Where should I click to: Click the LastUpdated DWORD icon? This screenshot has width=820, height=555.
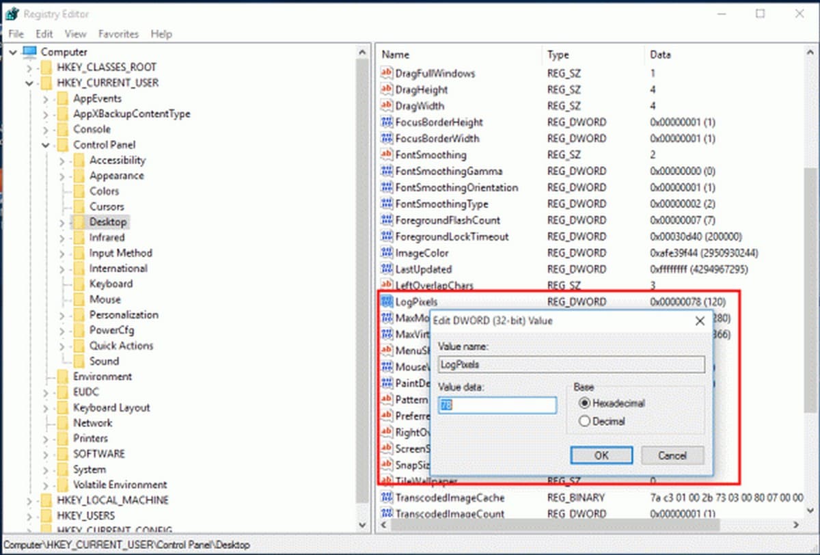pyautogui.click(x=387, y=269)
